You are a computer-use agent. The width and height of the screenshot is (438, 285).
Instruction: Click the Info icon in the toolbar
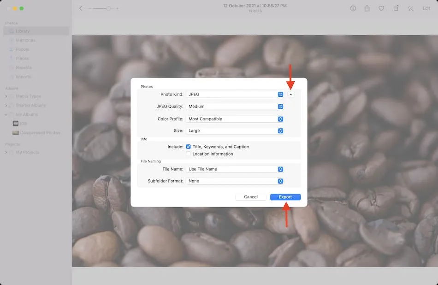pos(353,8)
